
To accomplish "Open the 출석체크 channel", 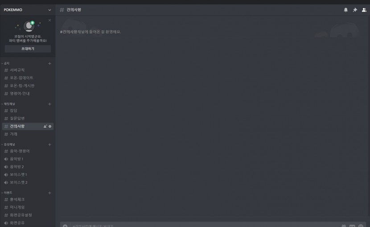I will coord(28,200).
